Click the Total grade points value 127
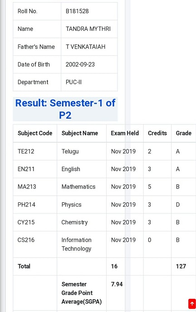This screenshot has width=196, height=312. pyautogui.click(x=181, y=266)
